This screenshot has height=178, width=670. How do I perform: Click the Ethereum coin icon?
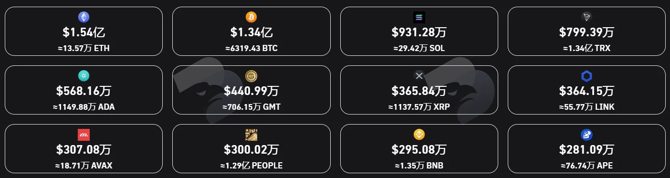(x=84, y=17)
